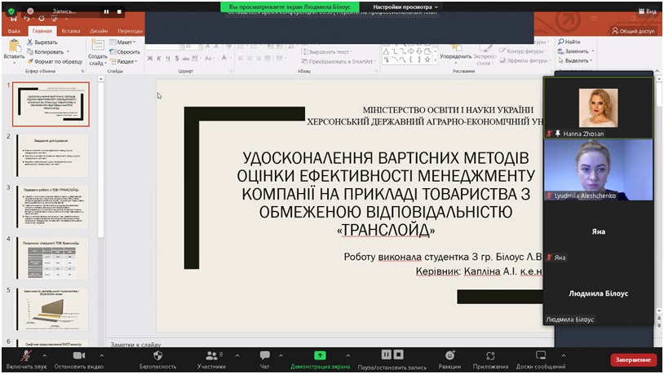
Task: Open the Реакции reactions menu
Action: (449, 359)
